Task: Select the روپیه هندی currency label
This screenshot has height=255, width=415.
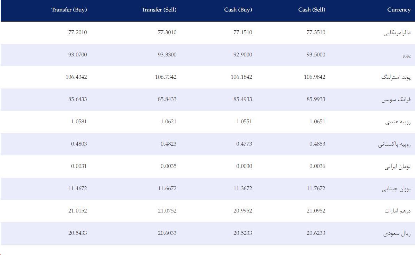Action: [x=398, y=122]
